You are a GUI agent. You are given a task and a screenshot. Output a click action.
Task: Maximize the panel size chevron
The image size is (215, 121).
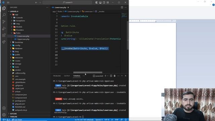122,76
